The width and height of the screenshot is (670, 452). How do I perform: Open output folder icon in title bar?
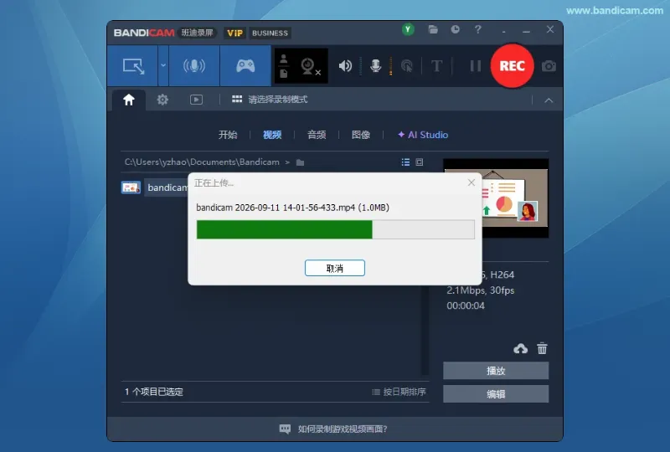point(433,29)
